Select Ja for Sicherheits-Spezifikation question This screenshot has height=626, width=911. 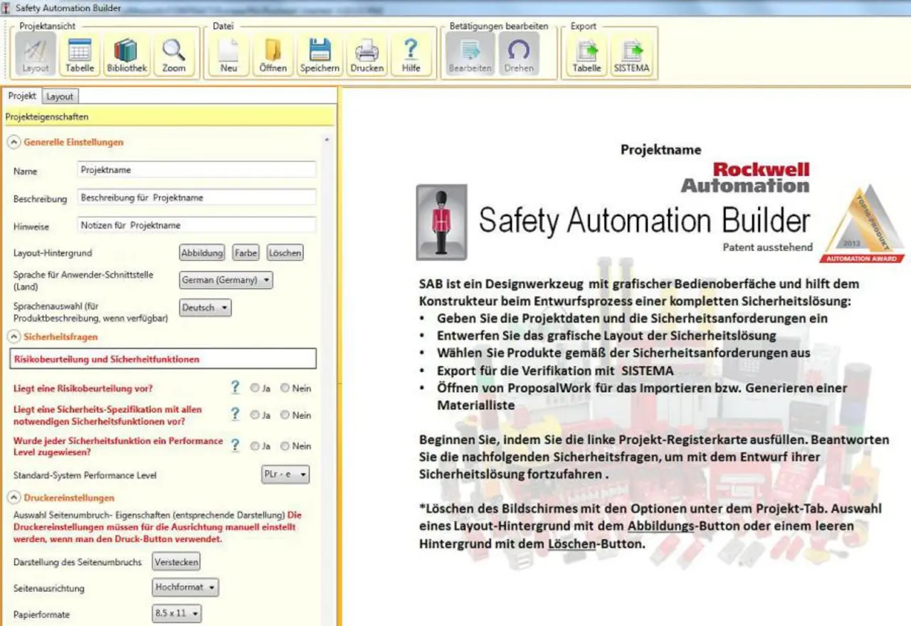pyautogui.click(x=255, y=415)
